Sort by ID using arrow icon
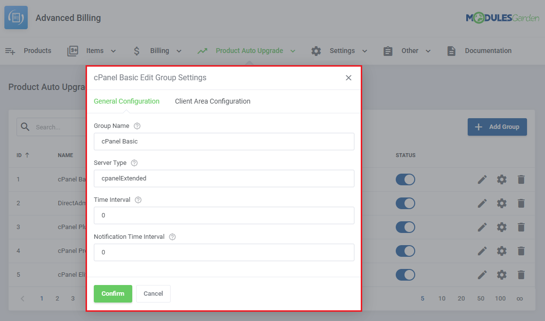 (x=27, y=155)
